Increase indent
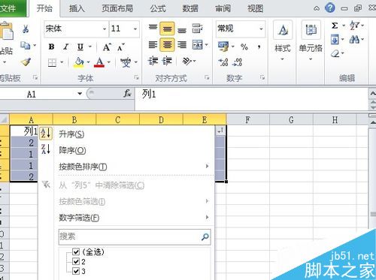The image size is (376, 280). tap(167, 61)
